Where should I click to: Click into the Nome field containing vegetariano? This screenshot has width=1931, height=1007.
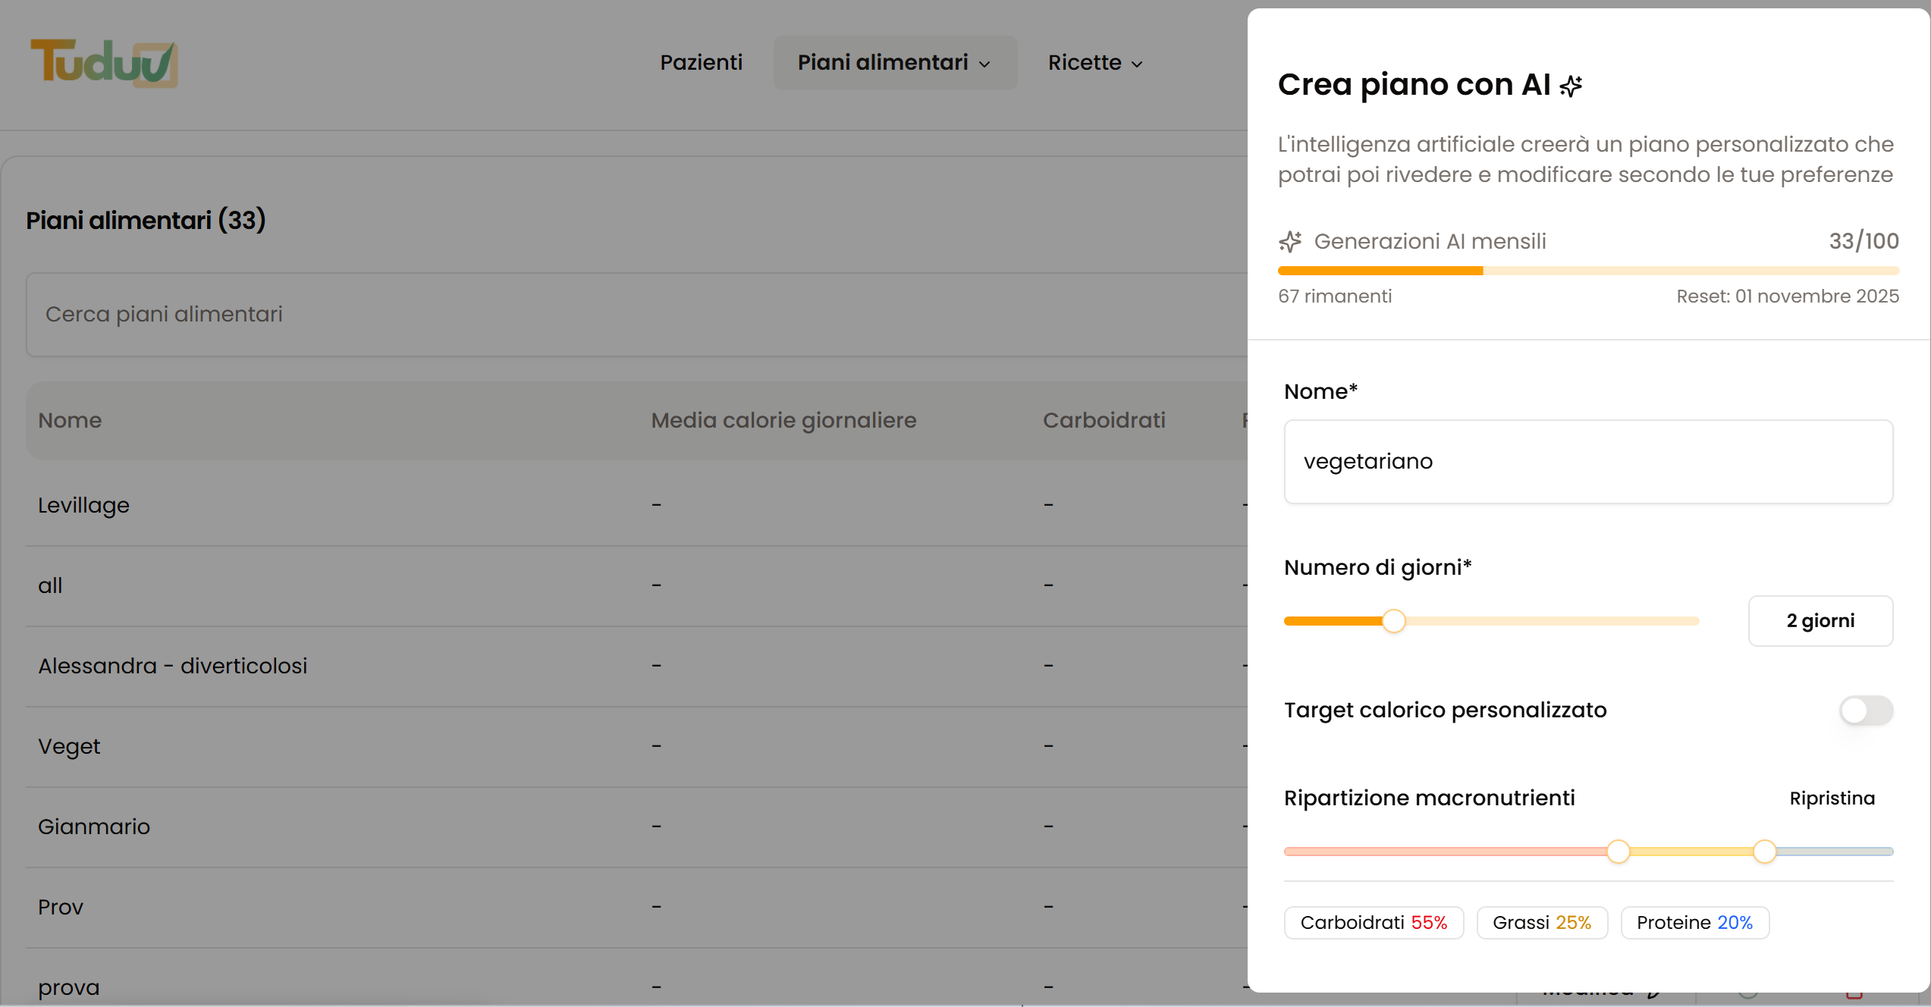[1587, 462]
